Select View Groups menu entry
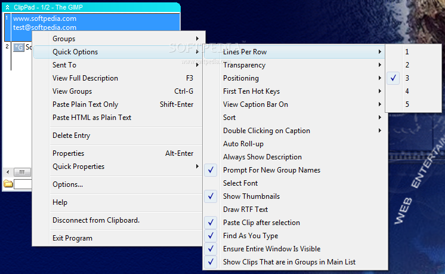The image size is (445, 274). point(118,91)
